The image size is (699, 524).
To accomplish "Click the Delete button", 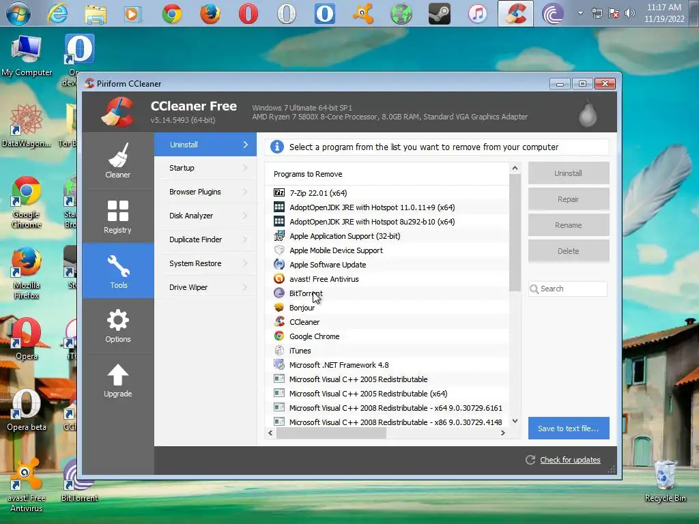I will (x=569, y=251).
